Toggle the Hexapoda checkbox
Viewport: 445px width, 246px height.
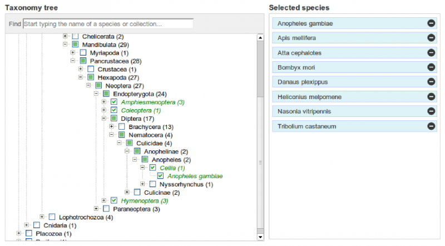tap(91, 77)
